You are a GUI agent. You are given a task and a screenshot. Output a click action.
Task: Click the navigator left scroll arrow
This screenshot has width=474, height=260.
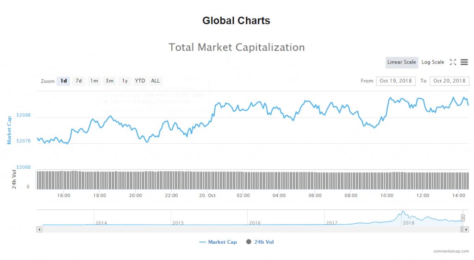[x=39, y=229]
